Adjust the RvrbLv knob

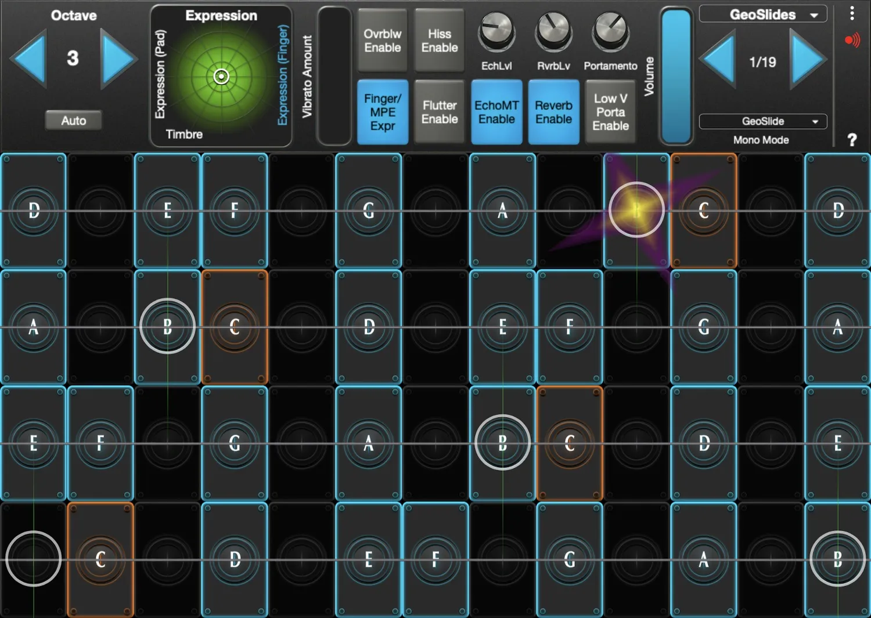(553, 32)
